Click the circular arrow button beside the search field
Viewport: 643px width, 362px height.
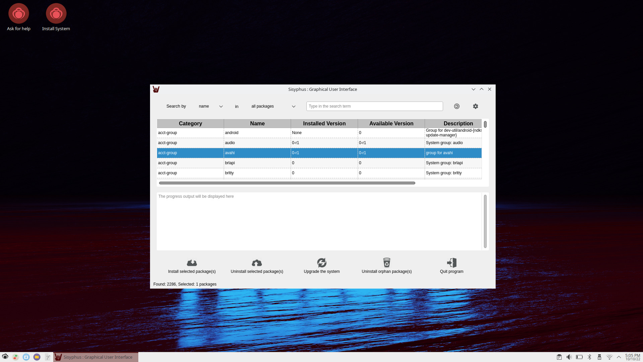click(456, 106)
